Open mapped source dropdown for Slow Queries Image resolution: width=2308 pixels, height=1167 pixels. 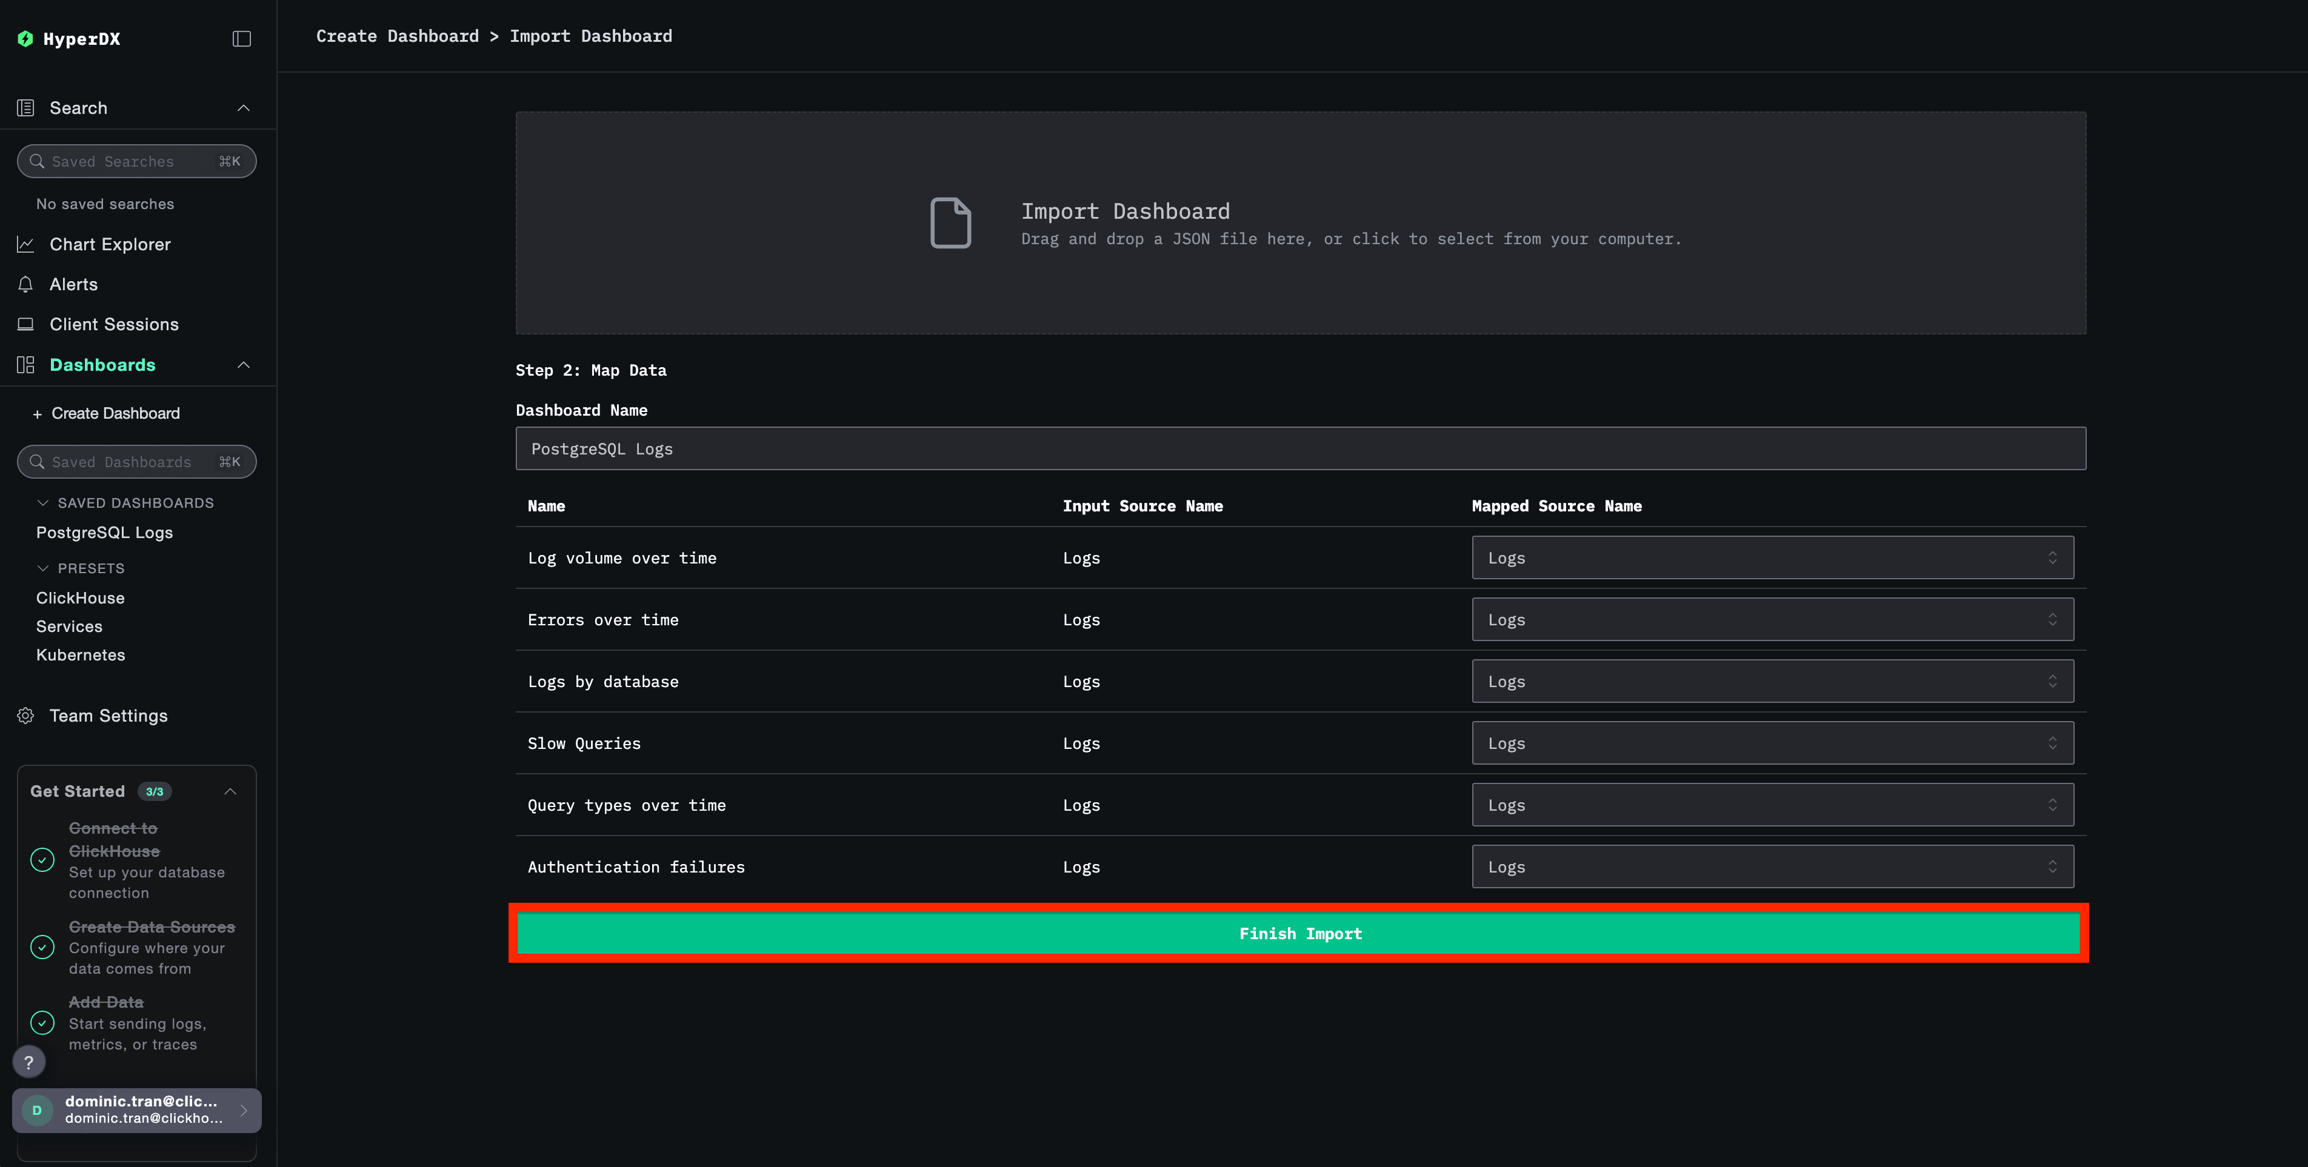pyautogui.click(x=1772, y=743)
